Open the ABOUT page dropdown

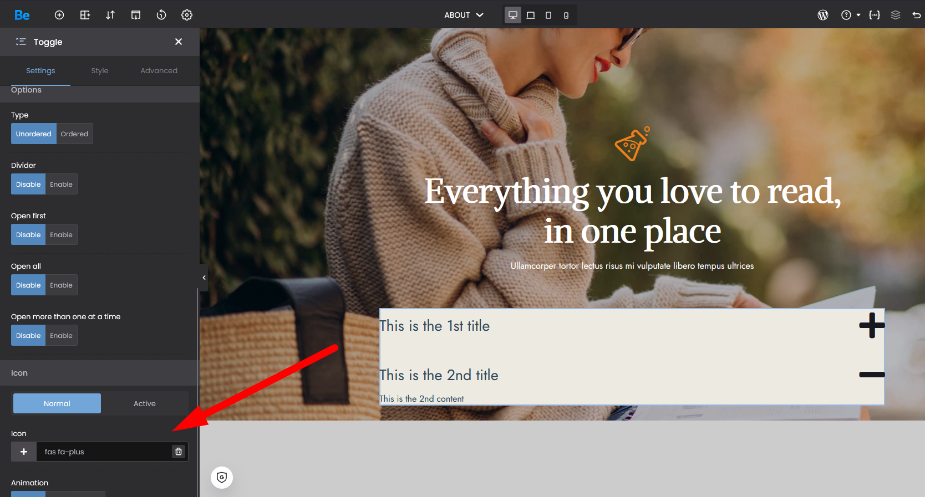click(464, 15)
